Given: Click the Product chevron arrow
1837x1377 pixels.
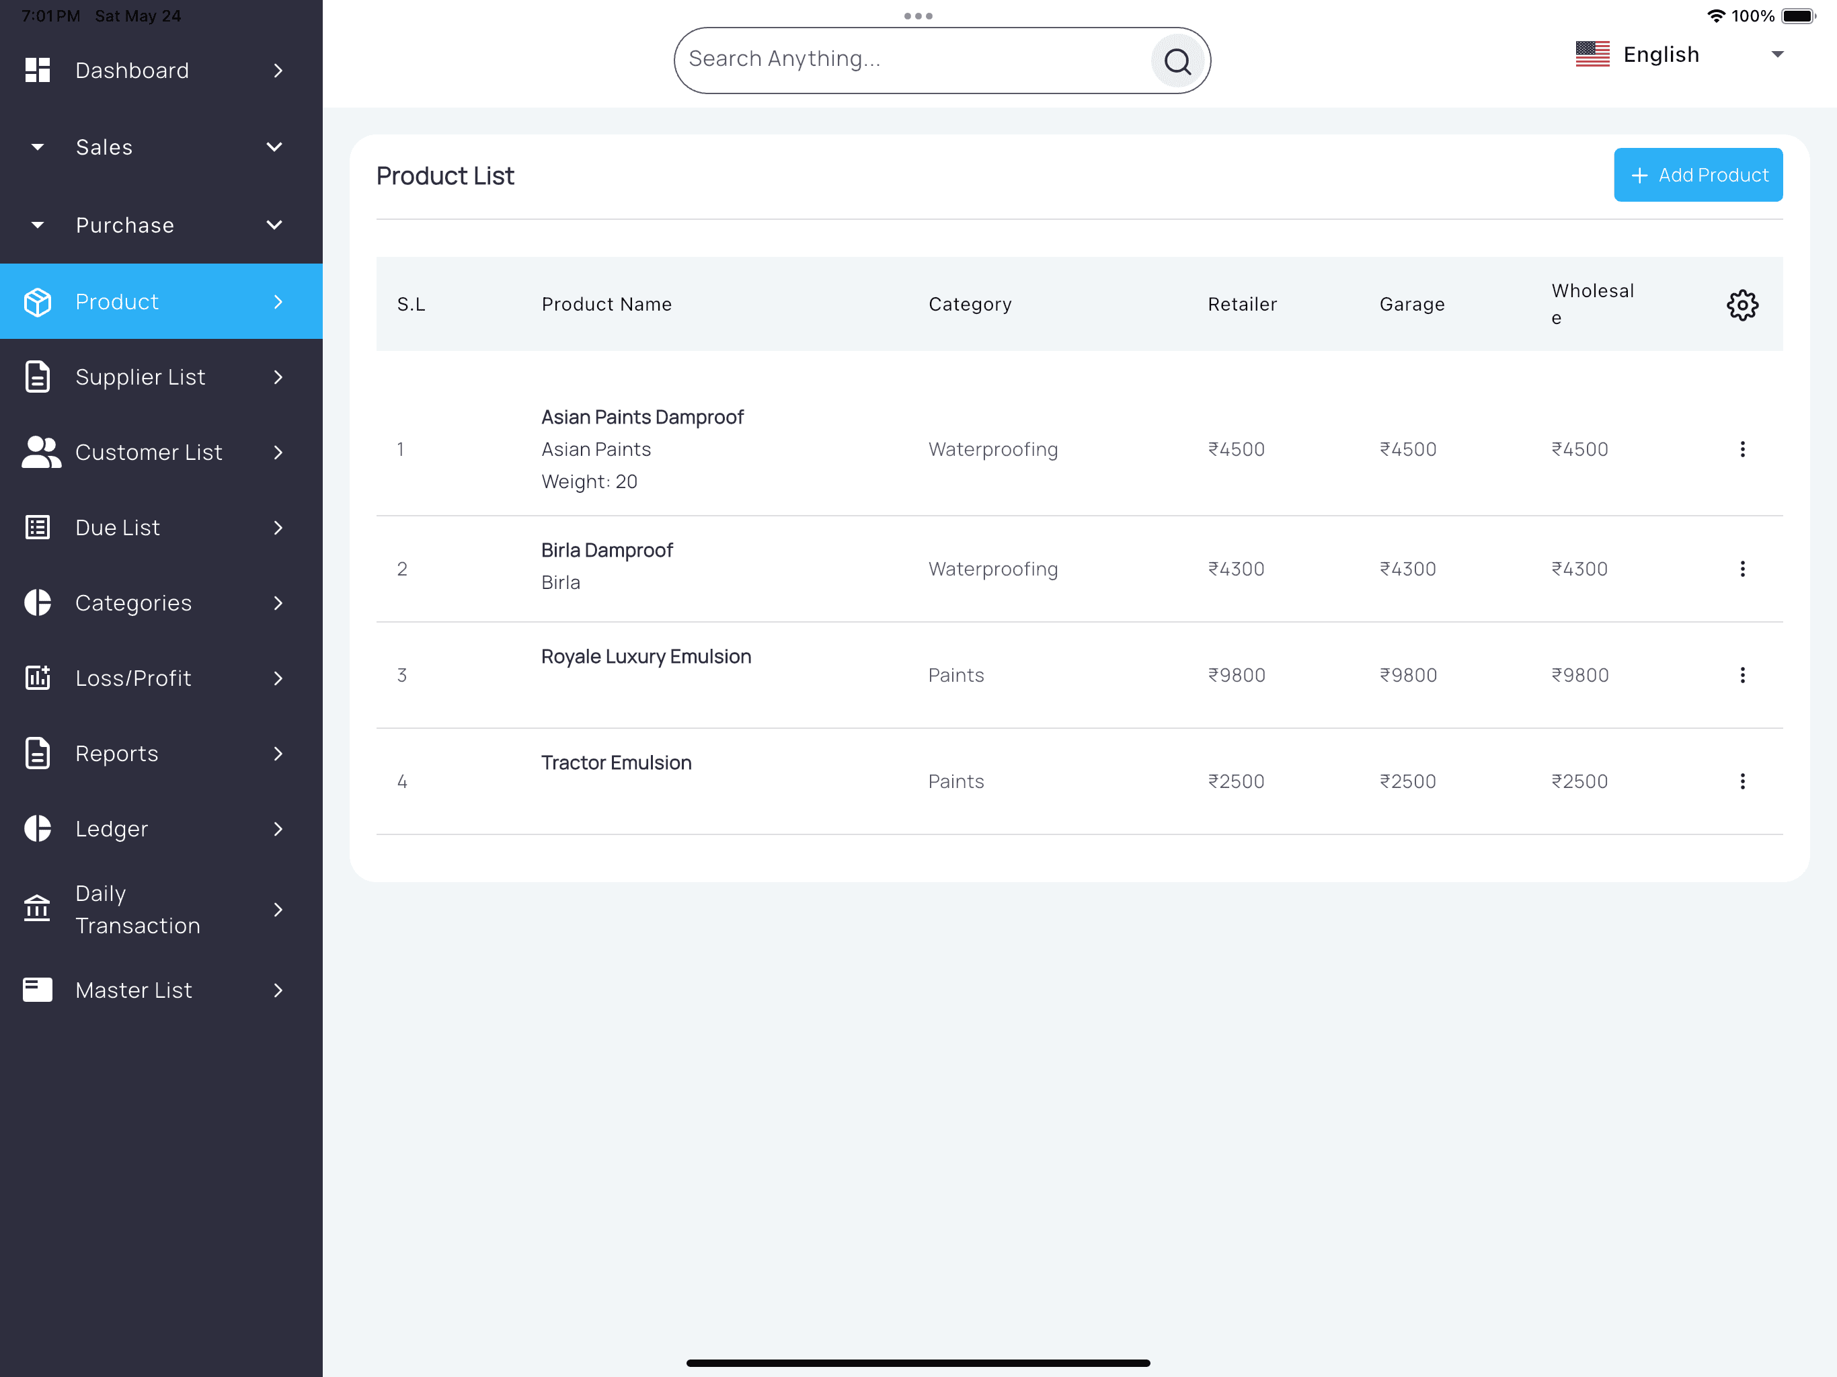Looking at the screenshot, I should click(278, 303).
